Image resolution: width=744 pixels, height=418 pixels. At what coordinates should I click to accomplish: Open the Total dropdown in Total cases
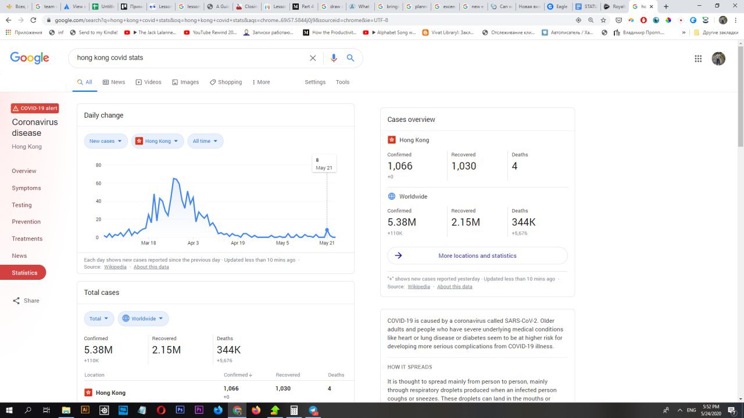click(x=99, y=319)
